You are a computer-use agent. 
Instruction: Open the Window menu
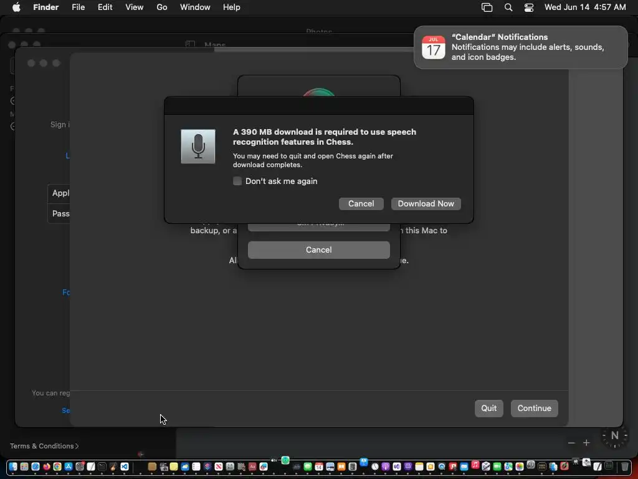195,7
